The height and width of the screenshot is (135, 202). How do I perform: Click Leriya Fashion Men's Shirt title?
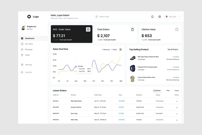coord(146,77)
